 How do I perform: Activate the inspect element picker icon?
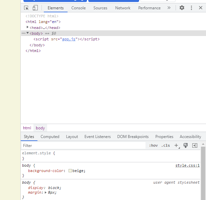point(26,8)
